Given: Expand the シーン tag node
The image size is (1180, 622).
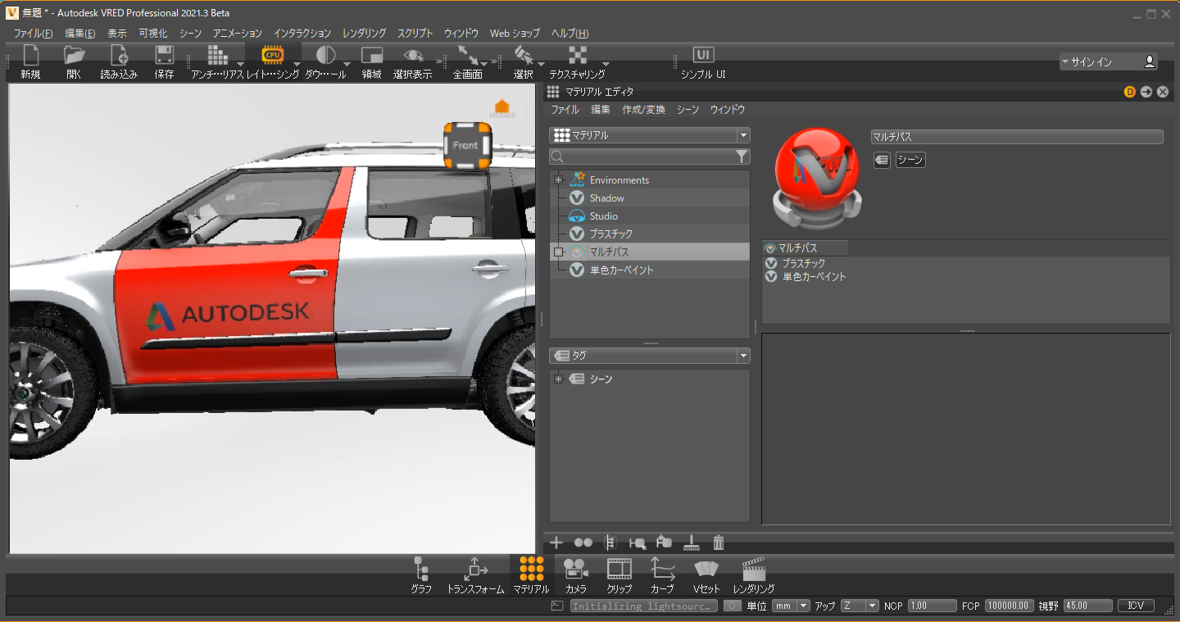Looking at the screenshot, I should coord(559,379).
